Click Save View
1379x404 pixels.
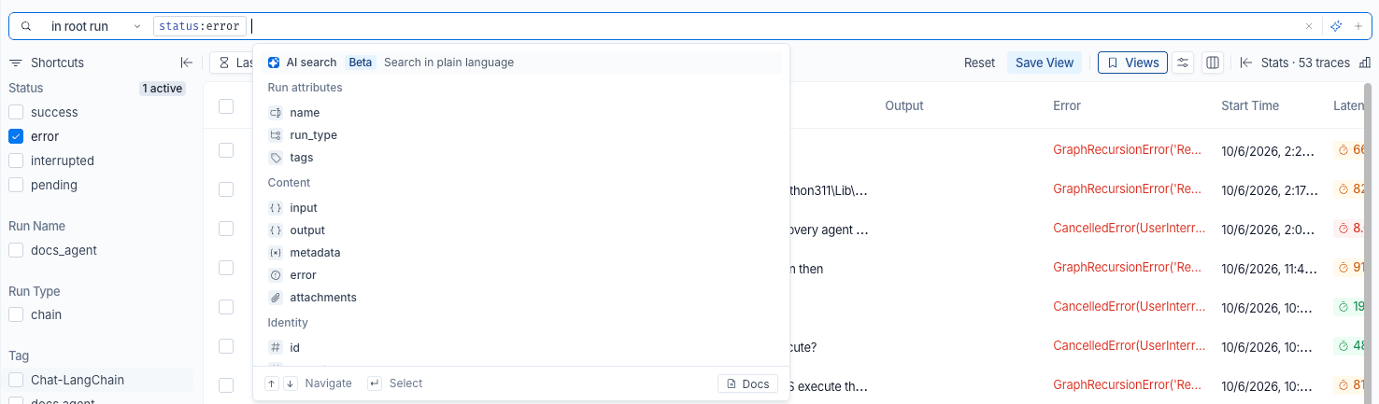coord(1045,63)
